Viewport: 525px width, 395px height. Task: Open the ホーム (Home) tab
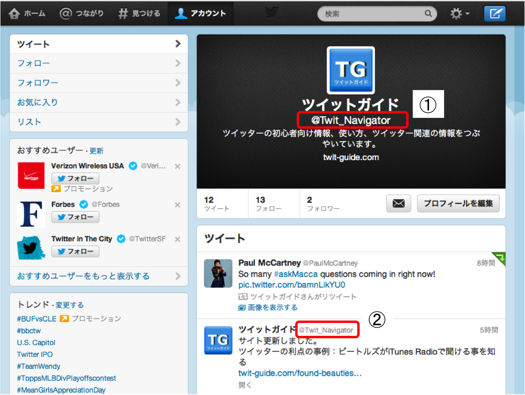tap(27, 13)
